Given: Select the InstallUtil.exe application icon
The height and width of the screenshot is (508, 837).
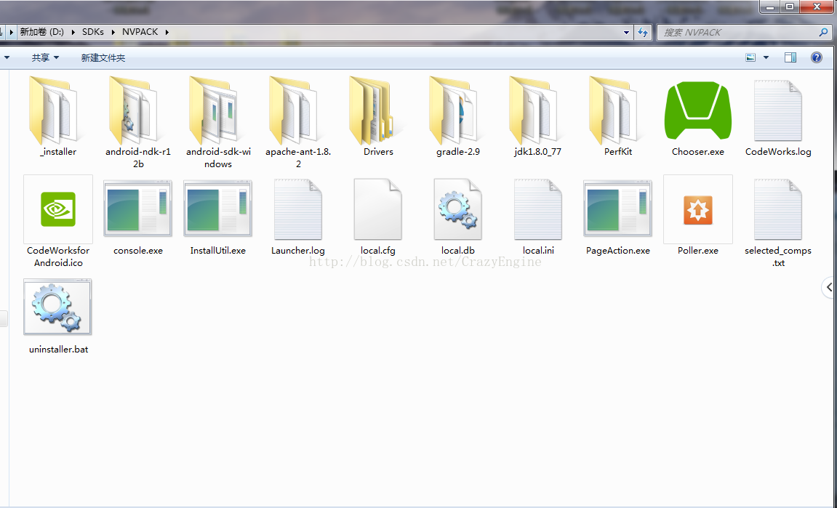Looking at the screenshot, I should (217, 209).
